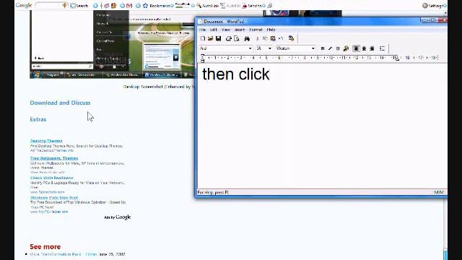462x260 pixels.
Task: Open the Extras link on the webpage
Action: (38, 119)
